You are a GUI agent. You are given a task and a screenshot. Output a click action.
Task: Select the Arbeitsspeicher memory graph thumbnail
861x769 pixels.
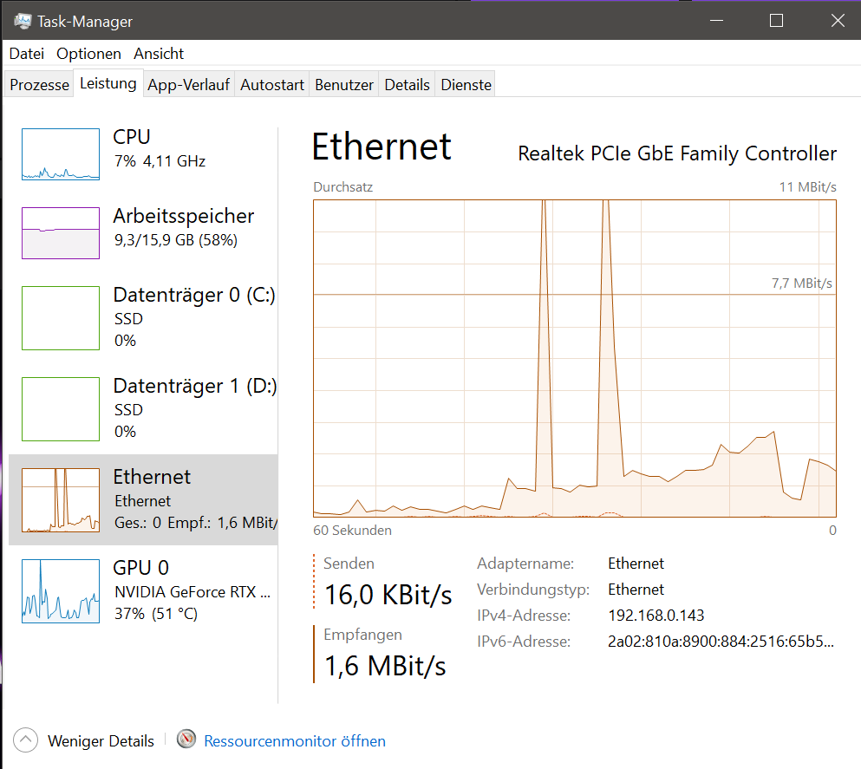pyautogui.click(x=61, y=233)
